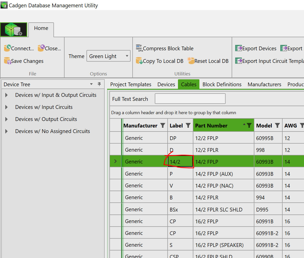Switch to the Home ribbon tab
304x258 pixels.
pos(41,28)
